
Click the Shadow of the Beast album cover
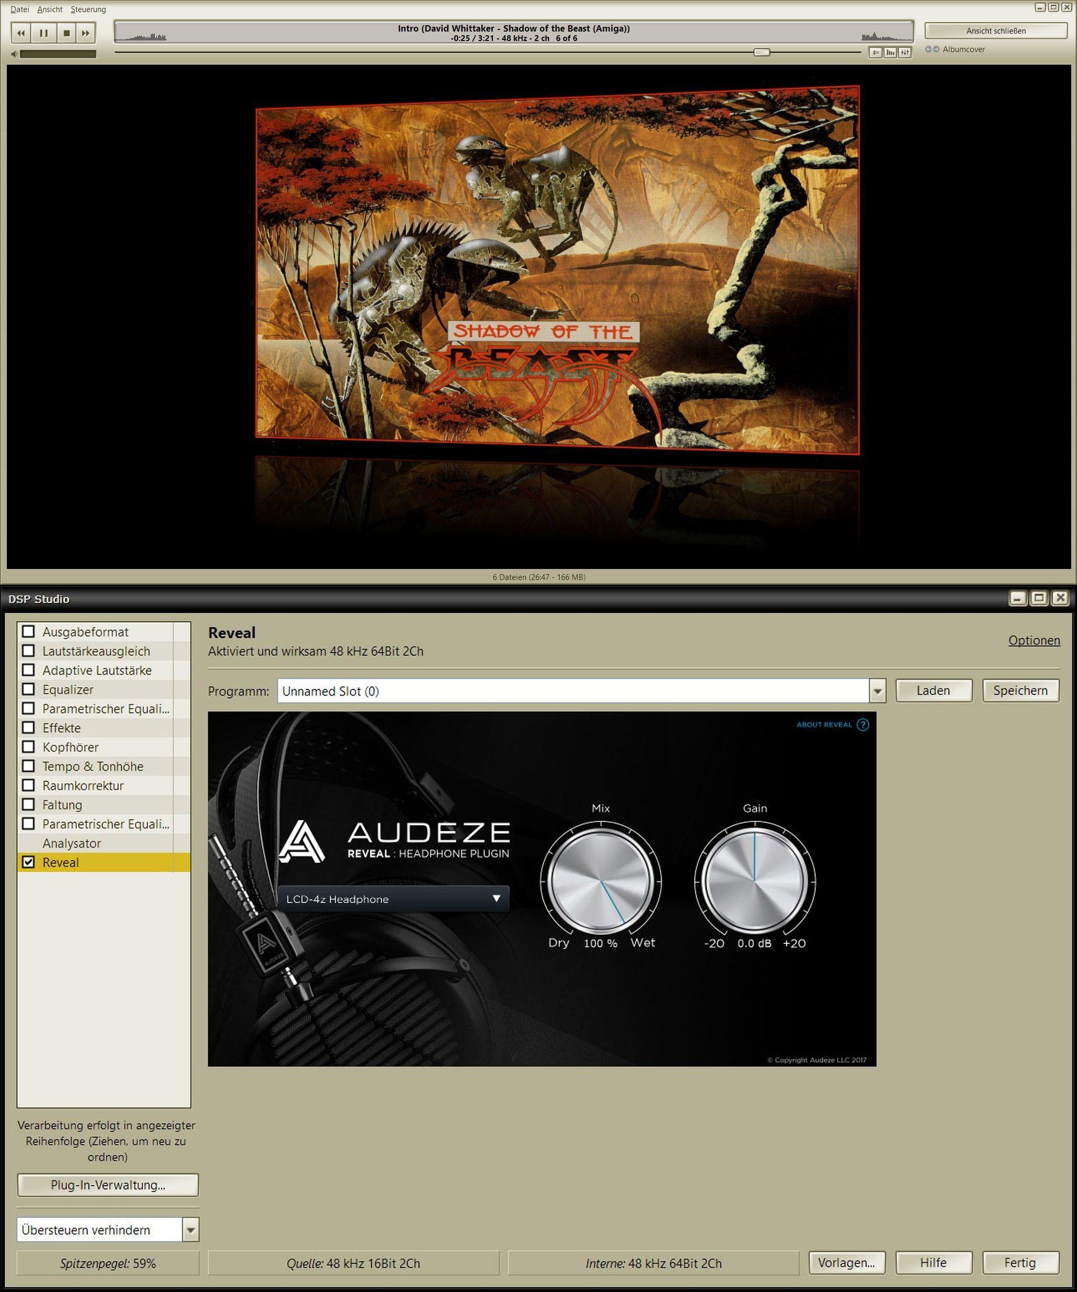tap(557, 269)
